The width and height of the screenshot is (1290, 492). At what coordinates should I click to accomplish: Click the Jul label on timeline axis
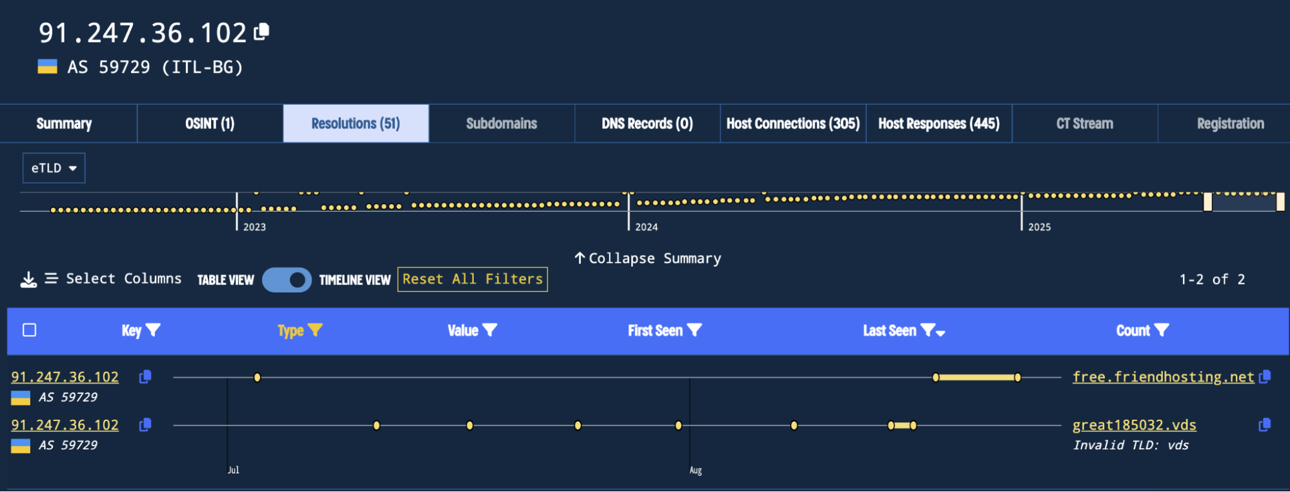(233, 470)
